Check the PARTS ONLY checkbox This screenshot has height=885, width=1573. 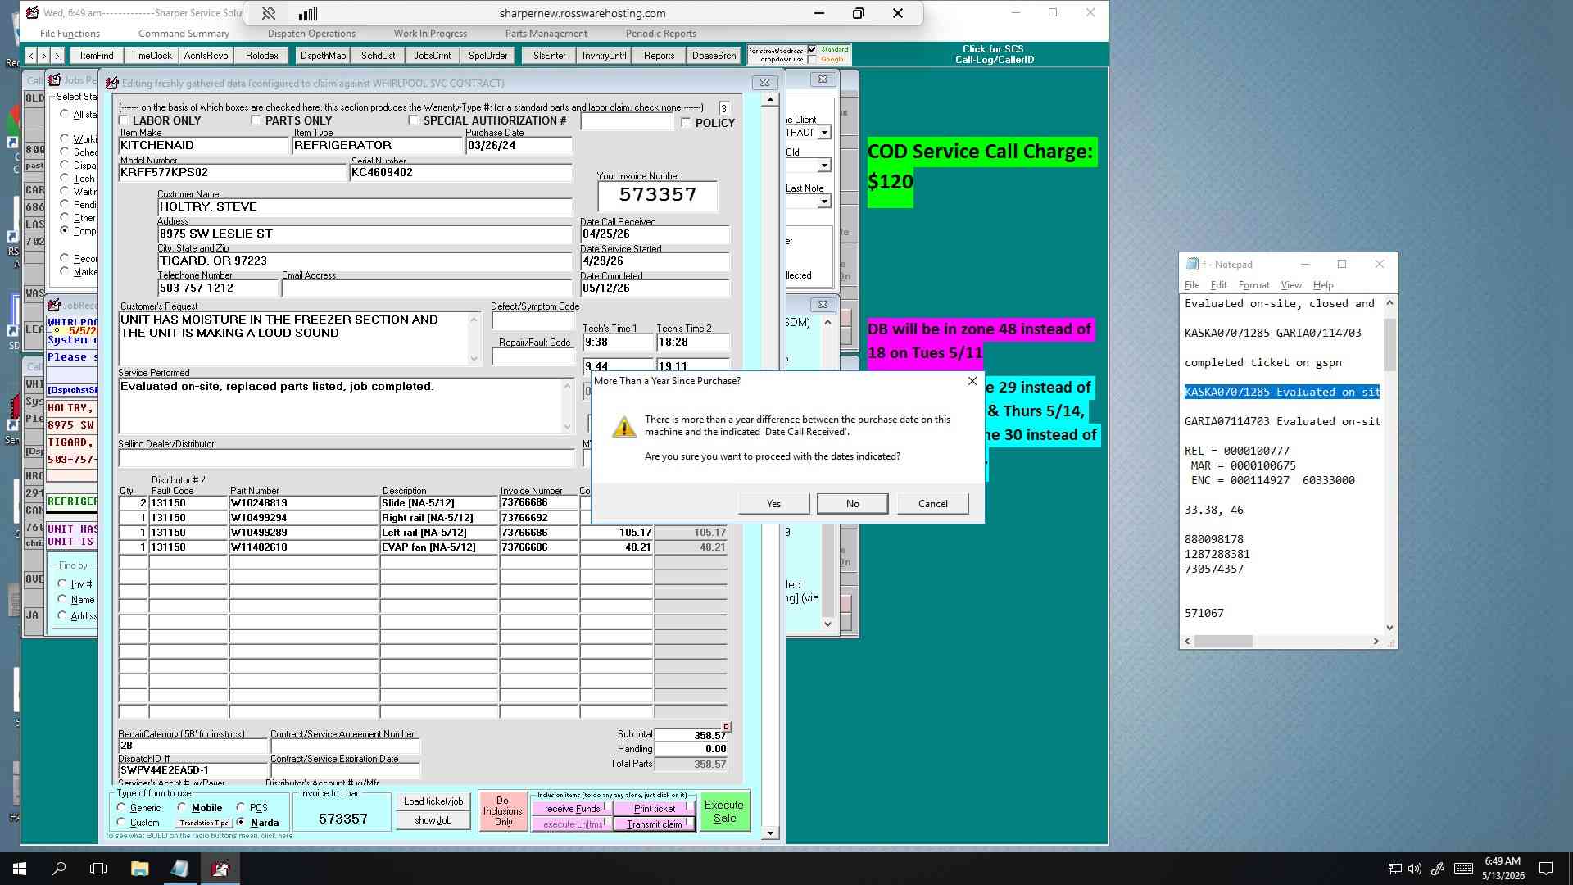[256, 120]
